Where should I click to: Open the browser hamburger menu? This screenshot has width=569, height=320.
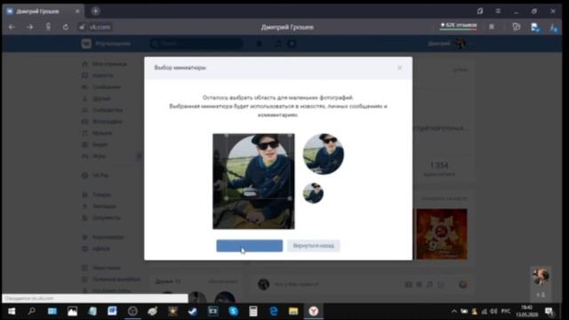498,11
